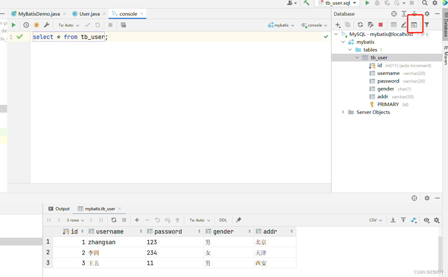Run the SQL statement with Execute button
The height and width of the screenshot is (277, 448).
click(x=13, y=25)
